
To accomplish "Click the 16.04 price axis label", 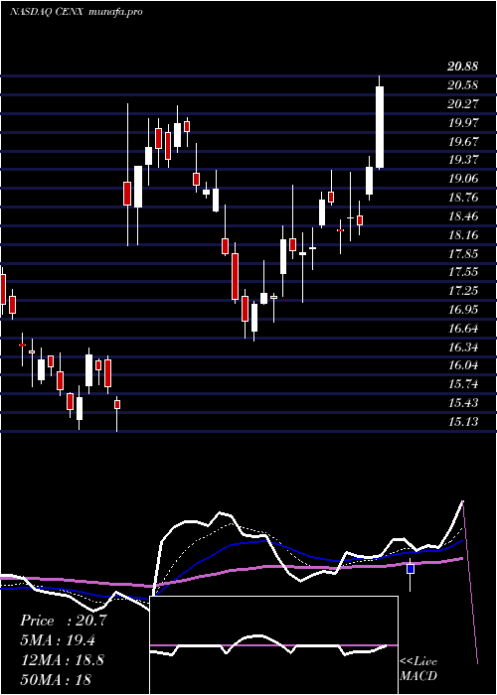I will pos(463,365).
